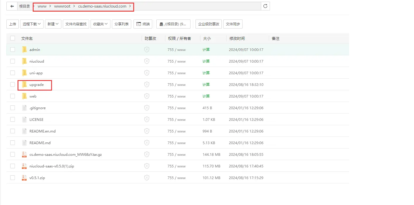Sort by the 修改时间 column header

(237, 38)
